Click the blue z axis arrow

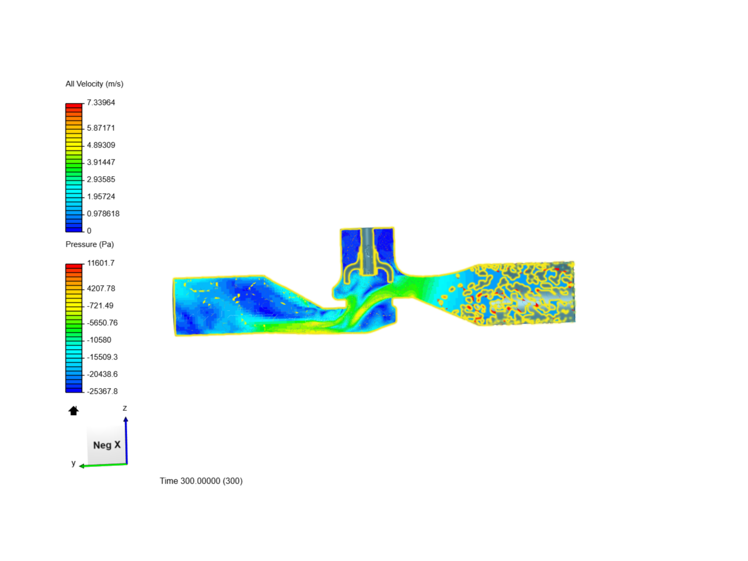(126, 440)
